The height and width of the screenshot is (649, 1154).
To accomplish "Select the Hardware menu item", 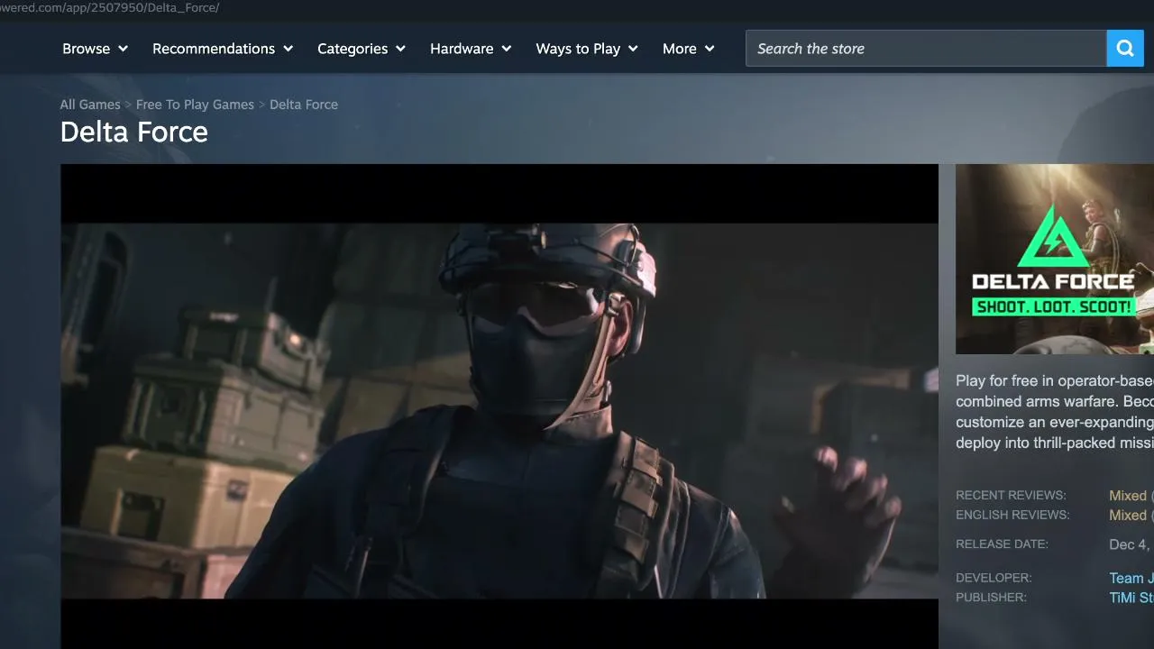I will pyautogui.click(x=471, y=49).
